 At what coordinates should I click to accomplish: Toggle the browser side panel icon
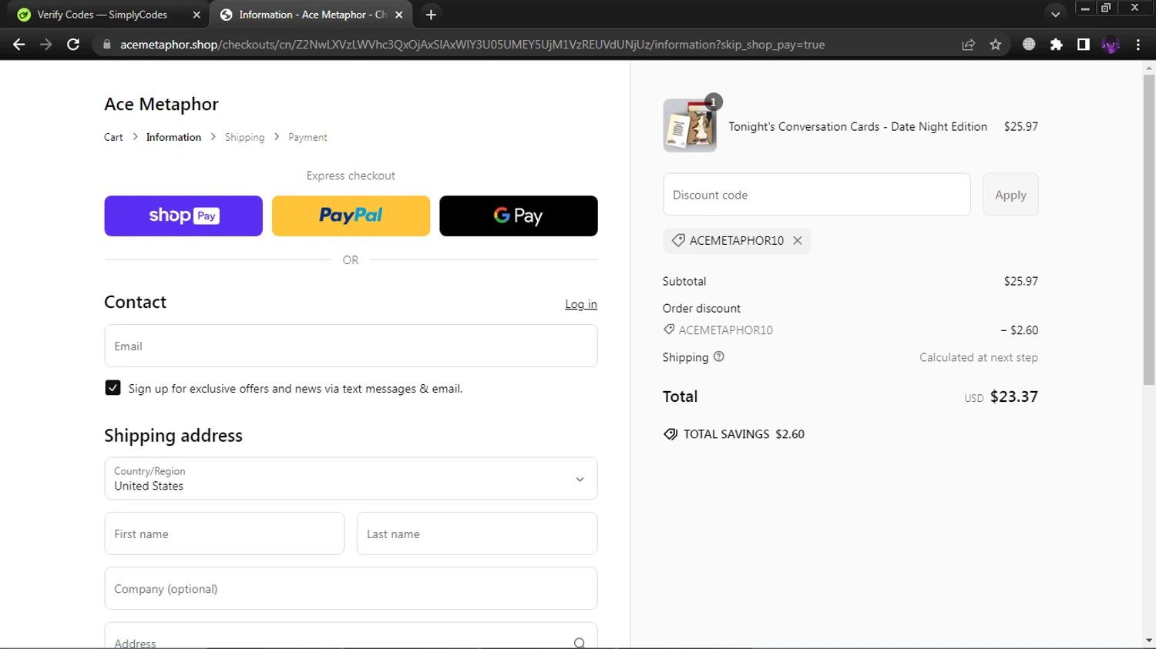tap(1084, 45)
